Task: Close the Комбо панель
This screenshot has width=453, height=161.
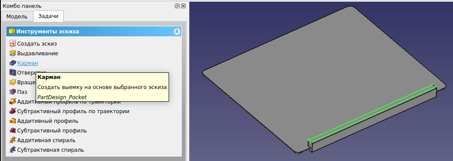Action: 183,6
